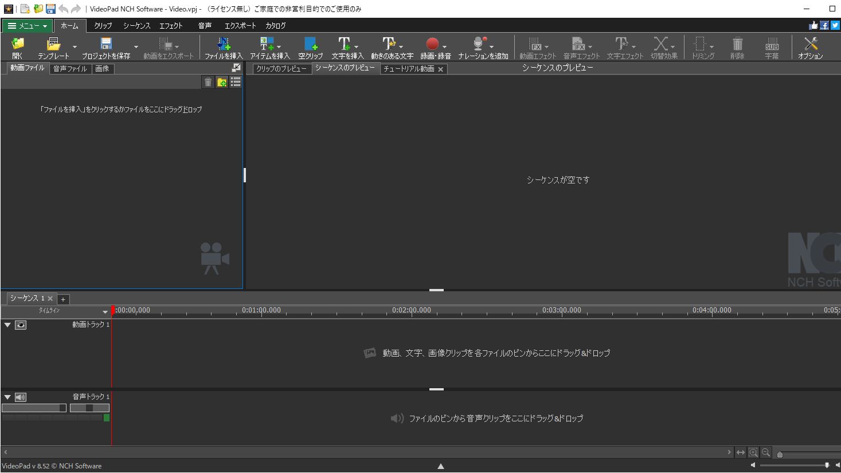Click the timeline horizontal scrollbar right arrow
The width and height of the screenshot is (841, 473).
(729, 452)
